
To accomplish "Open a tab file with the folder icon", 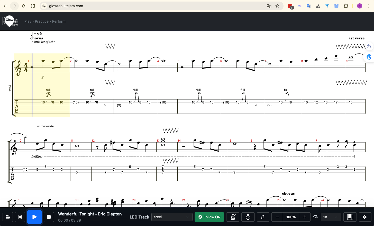I will tap(8, 217).
